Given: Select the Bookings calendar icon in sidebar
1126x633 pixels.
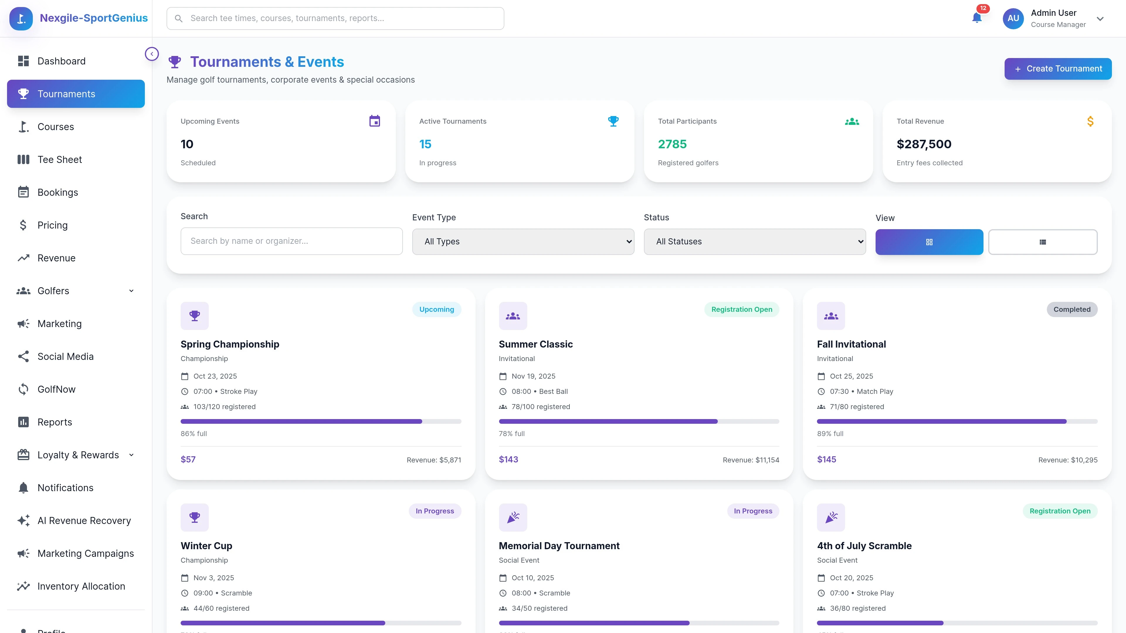Looking at the screenshot, I should pos(23,192).
